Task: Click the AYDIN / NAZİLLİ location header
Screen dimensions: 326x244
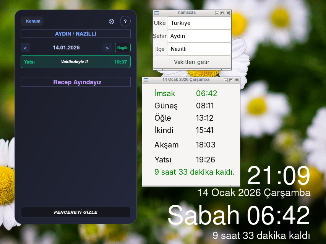Action: point(76,34)
